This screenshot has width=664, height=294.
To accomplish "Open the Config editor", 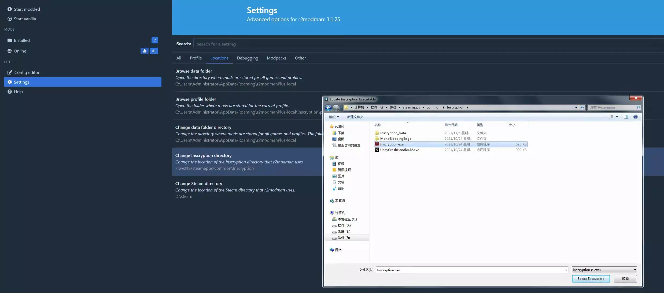I will point(27,72).
